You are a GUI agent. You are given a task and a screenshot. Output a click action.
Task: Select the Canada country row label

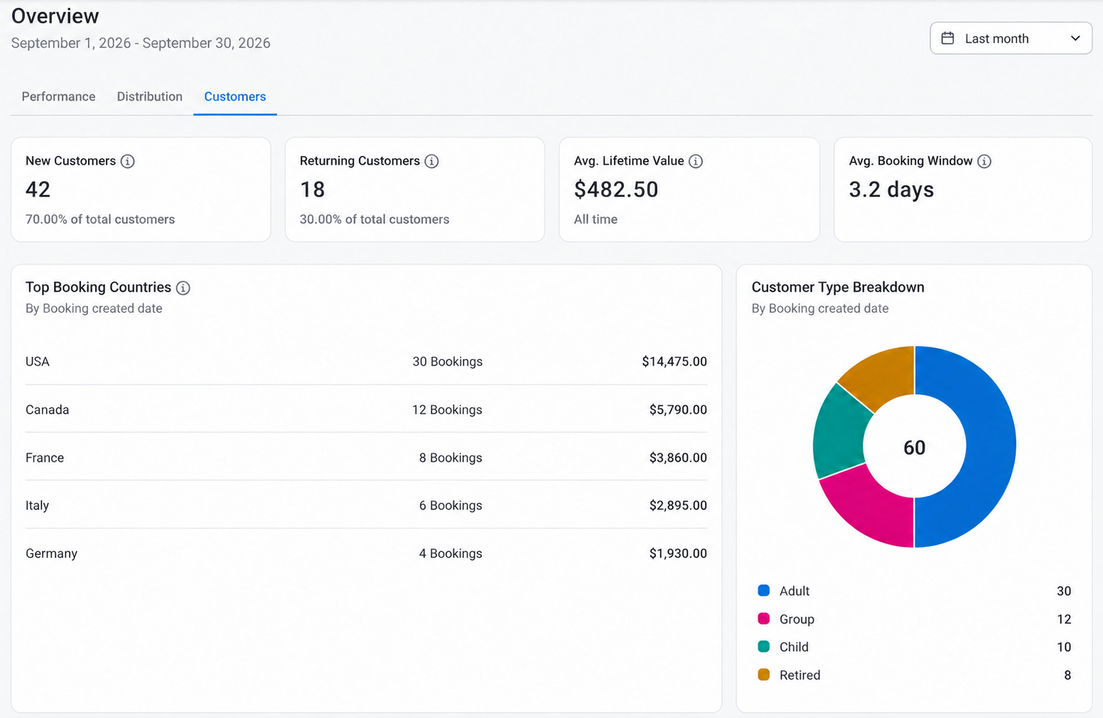[48, 410]
